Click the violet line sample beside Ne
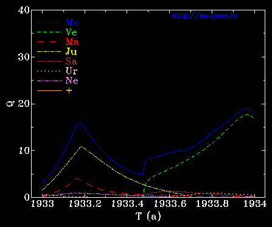The width and height of the screenshot is (272, 227). point(49,81)
